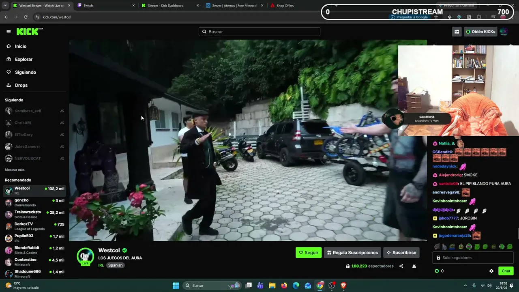Open the browser tab search dropdown
The height and width of the screenshot is (292, 519).
pyautogui.click(x=5, y=6)
